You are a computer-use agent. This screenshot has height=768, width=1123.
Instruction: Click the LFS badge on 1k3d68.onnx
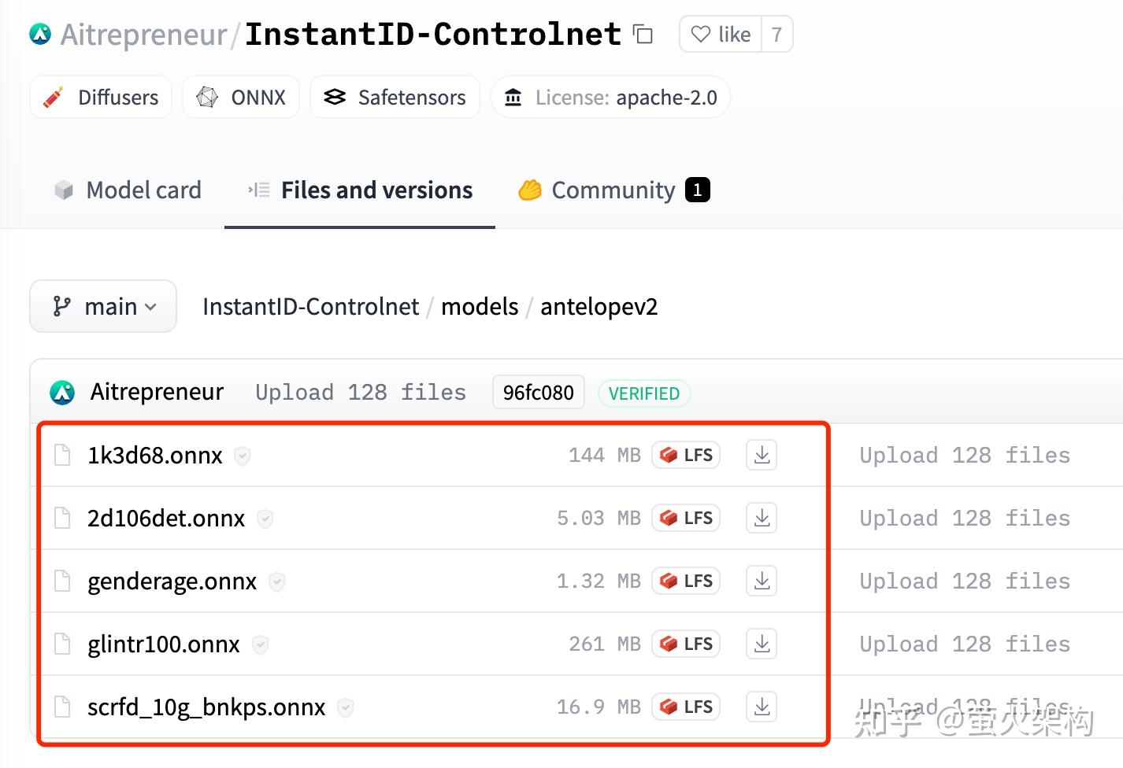click(x=686, y=456)
